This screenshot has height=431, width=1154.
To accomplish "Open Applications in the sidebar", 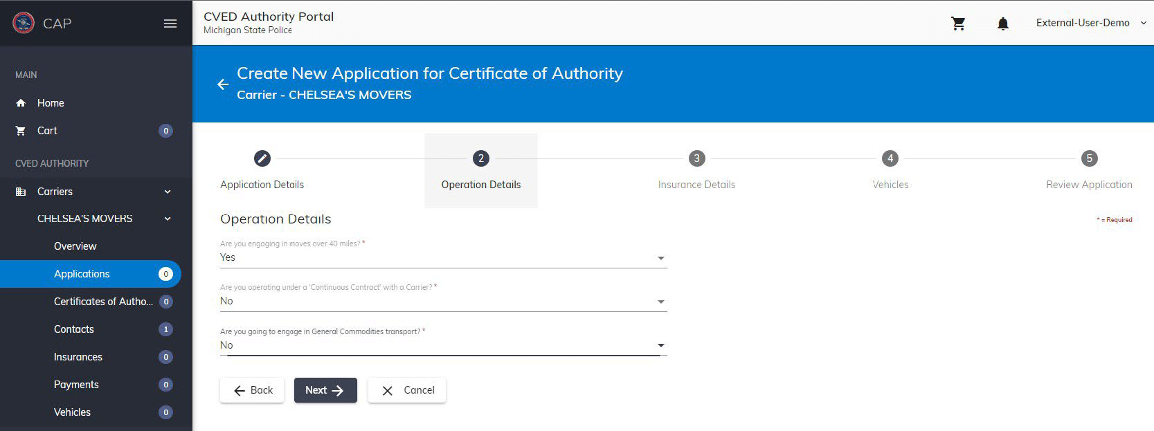I will coord(91,274).
